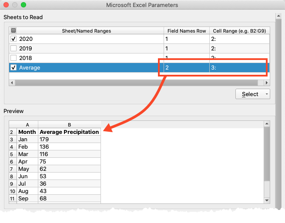
Task: Edit Field Names Row for 2020
Action: [186, 39]
